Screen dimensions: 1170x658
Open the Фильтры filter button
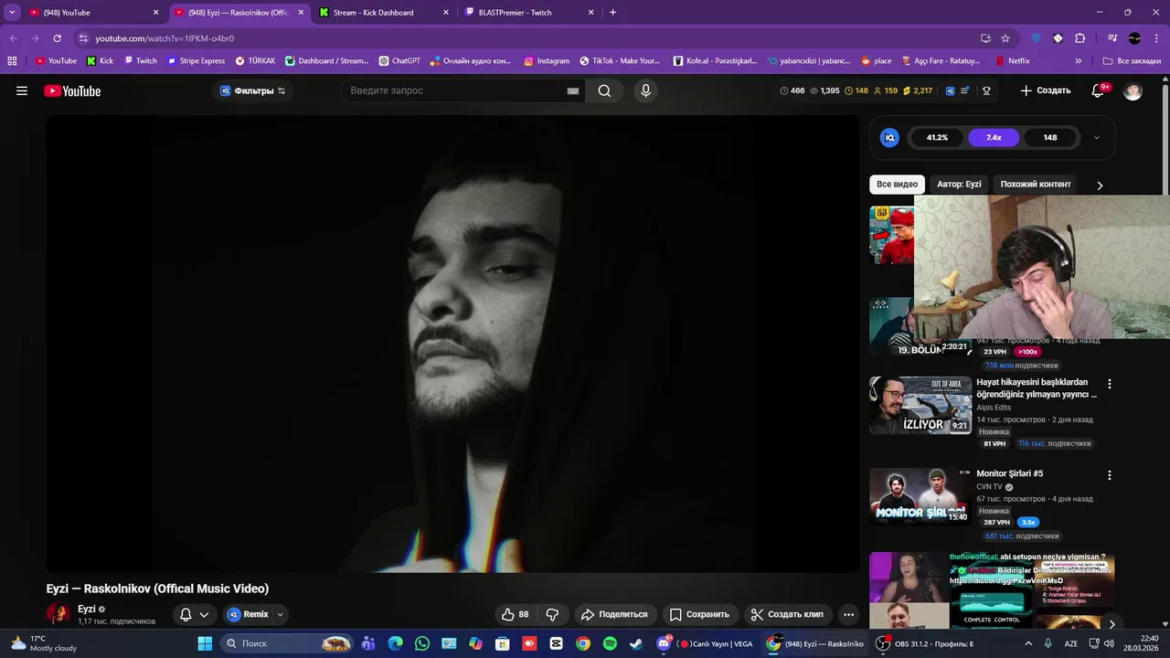pyautogui.click(x=253, y=90)
